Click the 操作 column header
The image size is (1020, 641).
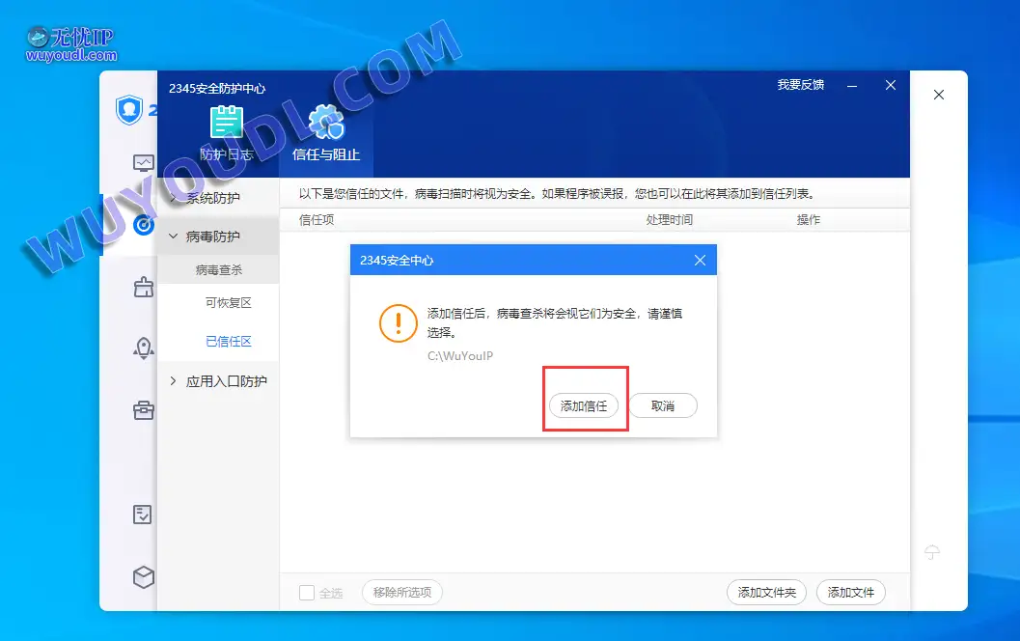pos(809,220)
